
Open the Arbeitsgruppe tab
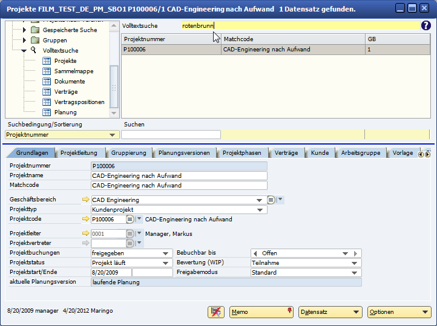point(361,153)
